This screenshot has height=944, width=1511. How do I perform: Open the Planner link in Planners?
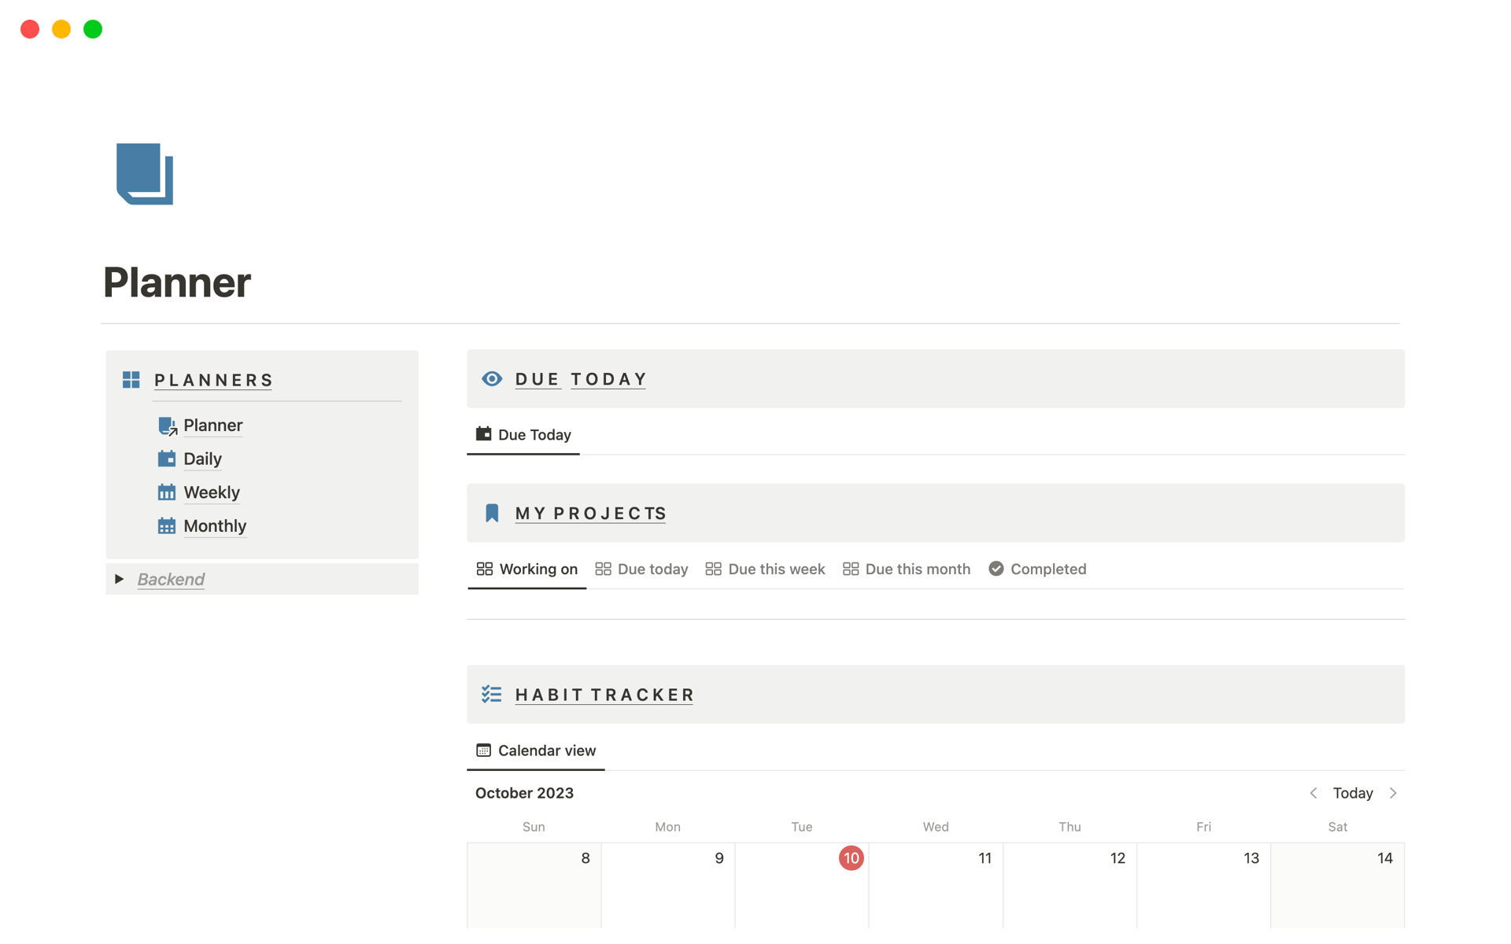tap(212, 426)
